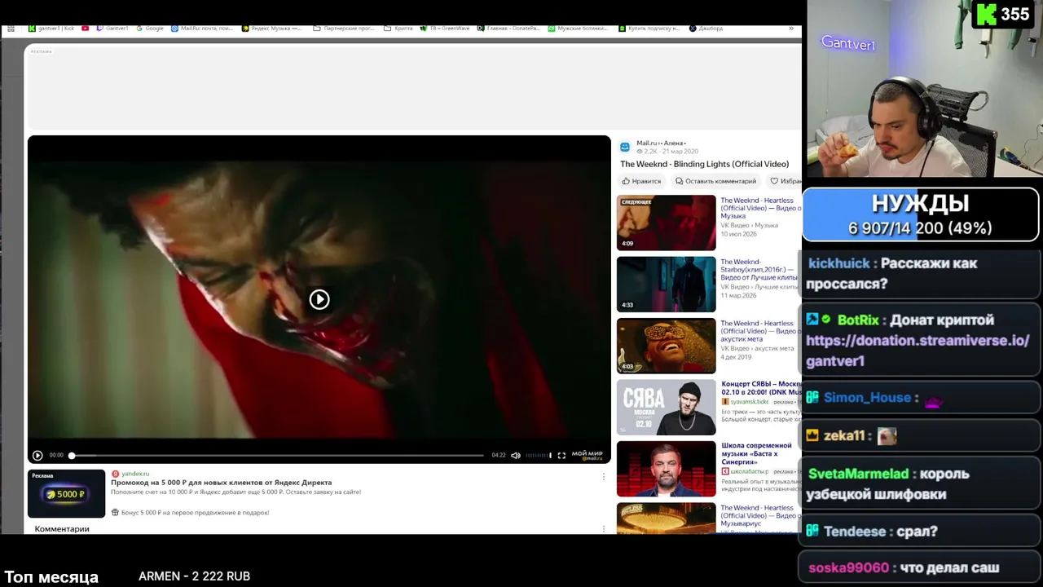Open Купить подписку bookmark
Screen dimensions: 1043x587
coord(649,29)
